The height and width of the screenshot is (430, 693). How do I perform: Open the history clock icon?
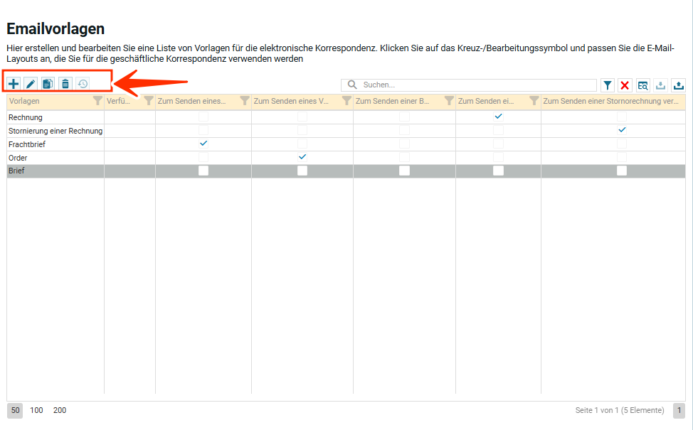pos(83,84)
